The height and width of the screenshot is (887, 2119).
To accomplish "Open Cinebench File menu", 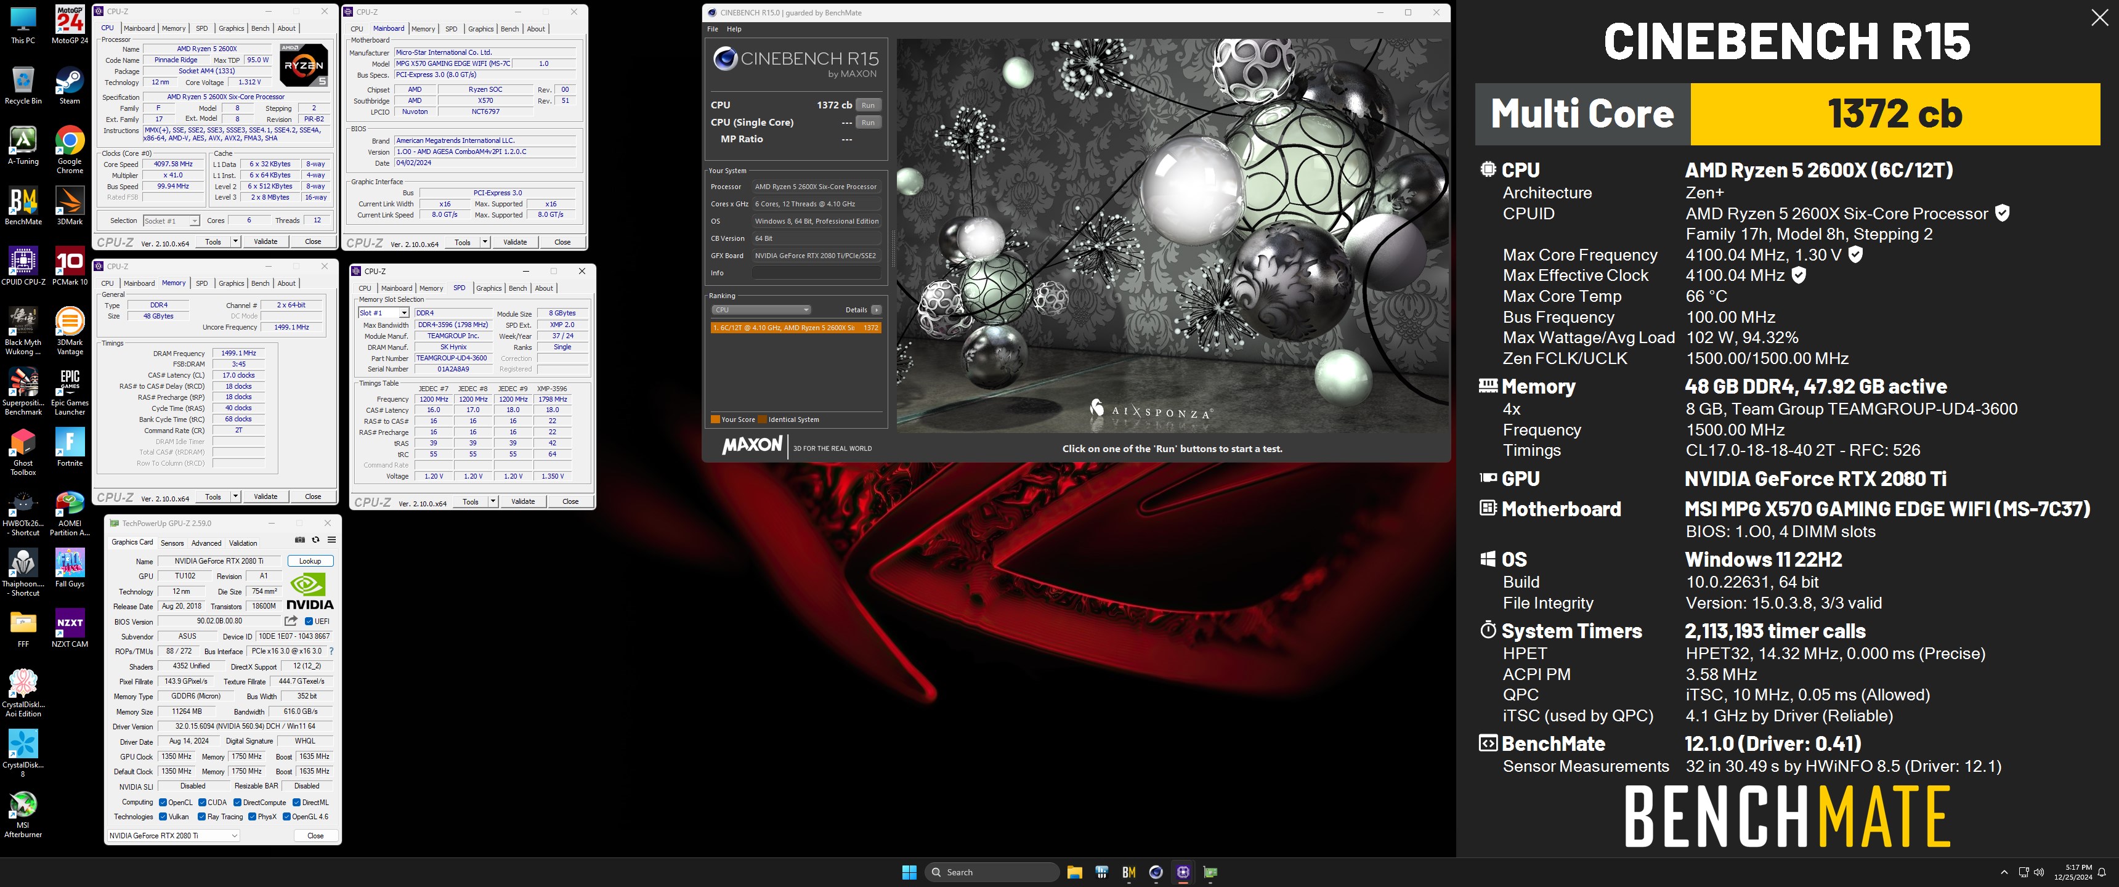I will [x=712, y=29].
